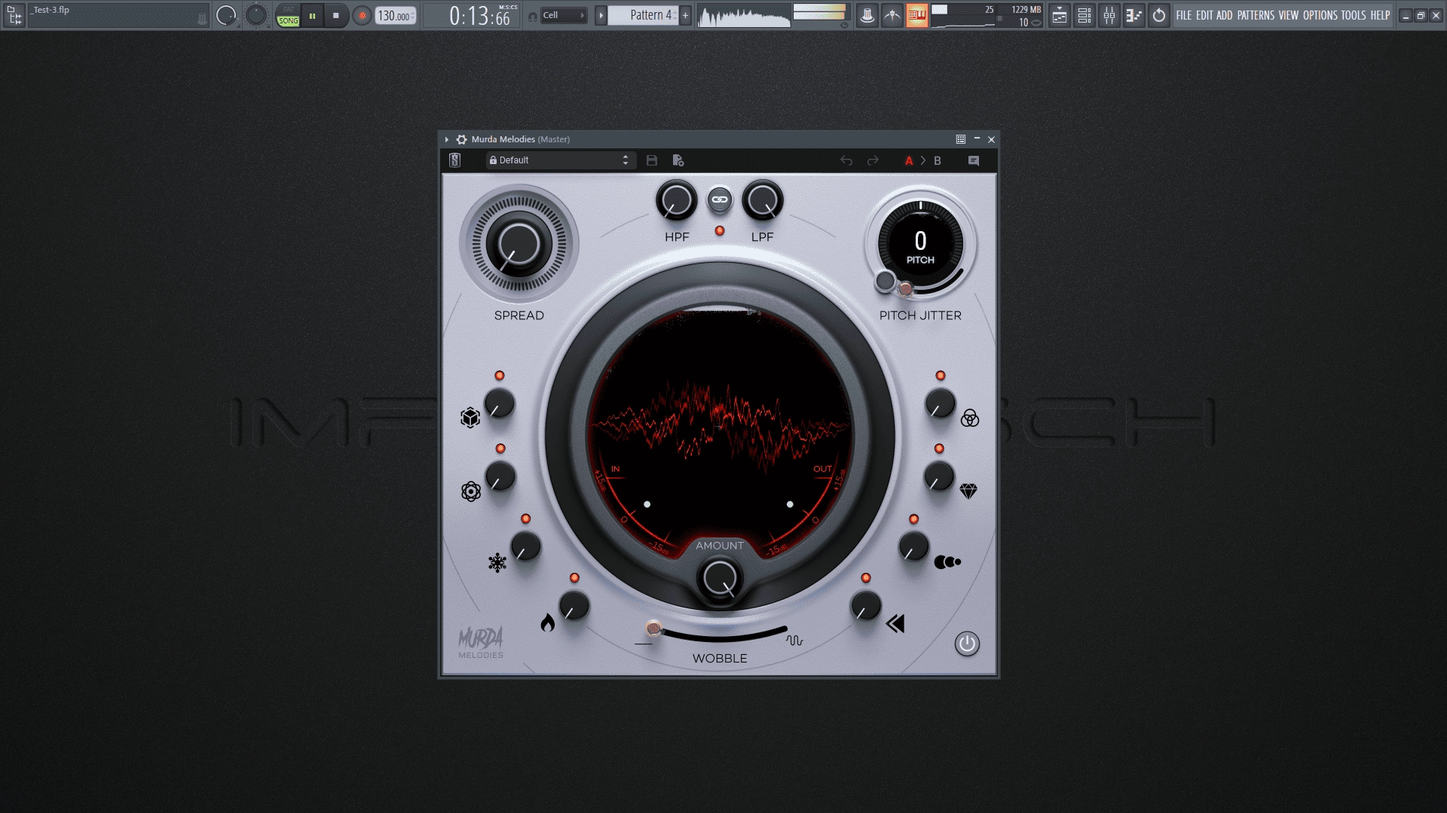1447x813 pixels.
Task: Click the rewind double-arrow effect icon
Action: (895, 623)
